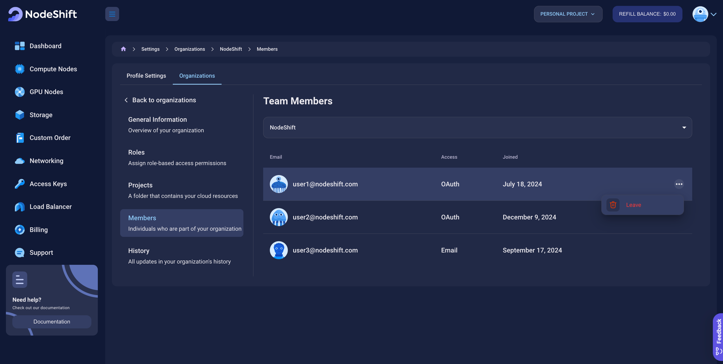Click the Joined column header

(510, 157)
